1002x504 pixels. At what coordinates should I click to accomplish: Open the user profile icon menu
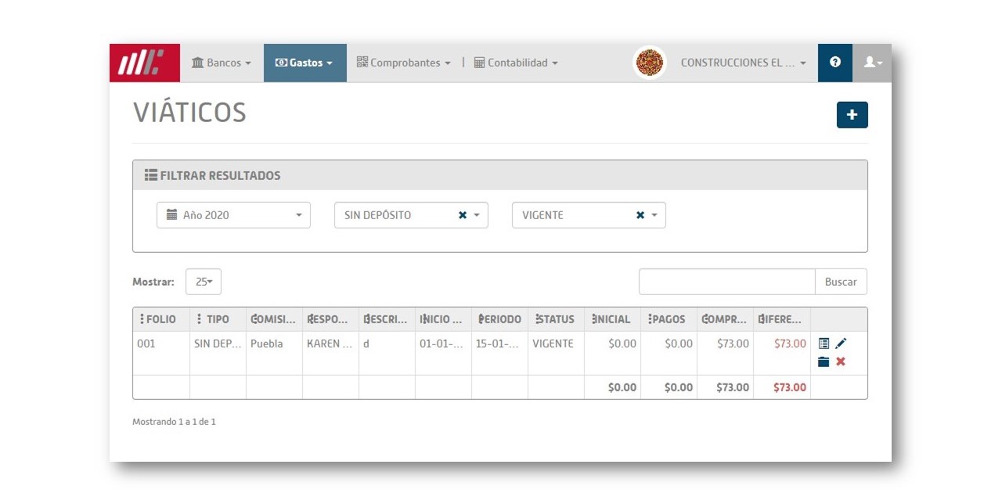(872, 63)
